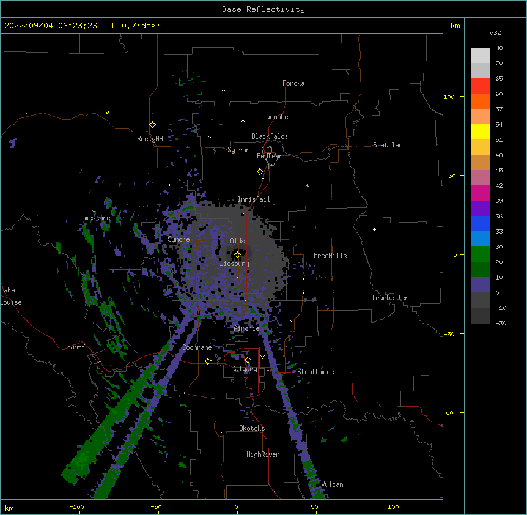Click the Banff town label
527x515 pixels.
pos(76,347)
